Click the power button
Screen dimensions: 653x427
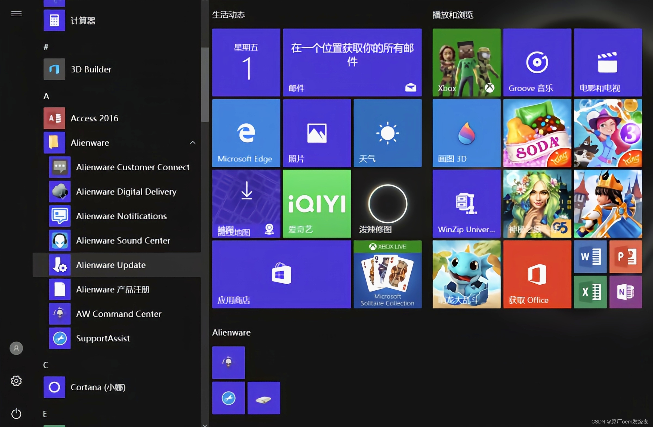point(16,414)
